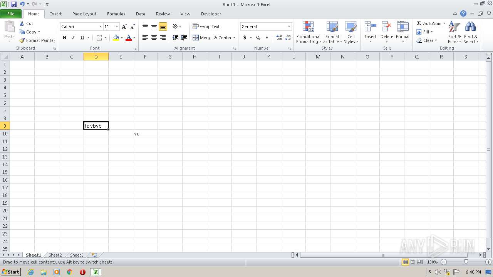Open Chrome from the taskbar
This screenshot has height=277, width=493.
click(x=70, y=272)
